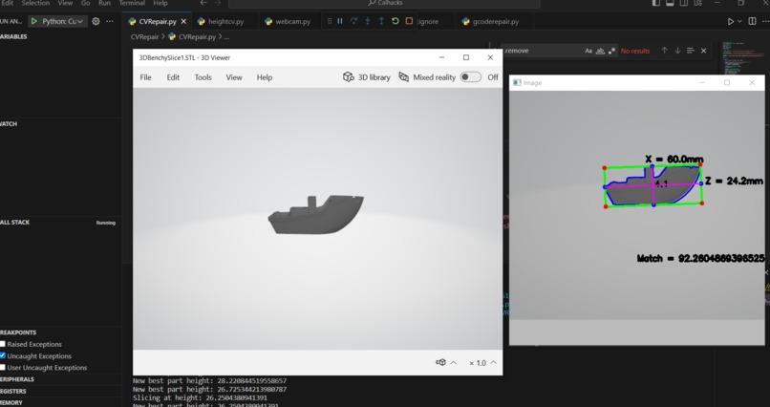Expand the PERIPHERALS section
The image size is (770, 407).
[17, 379]
